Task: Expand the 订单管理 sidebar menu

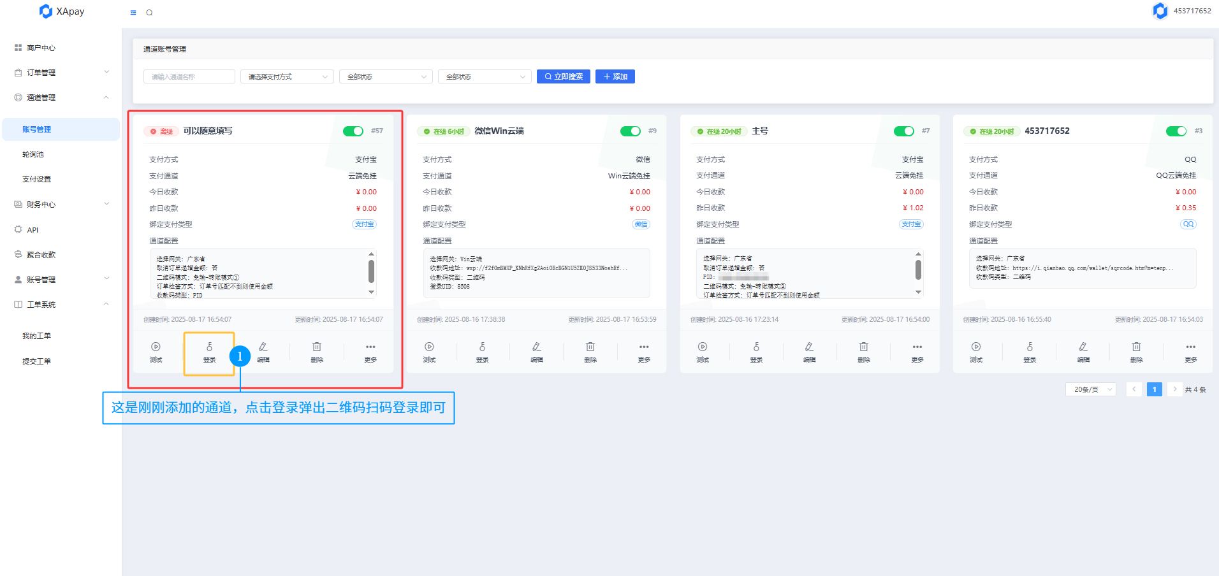Action: click(x=61, y=73)
